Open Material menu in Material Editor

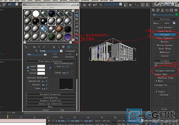tap(26, 7)
